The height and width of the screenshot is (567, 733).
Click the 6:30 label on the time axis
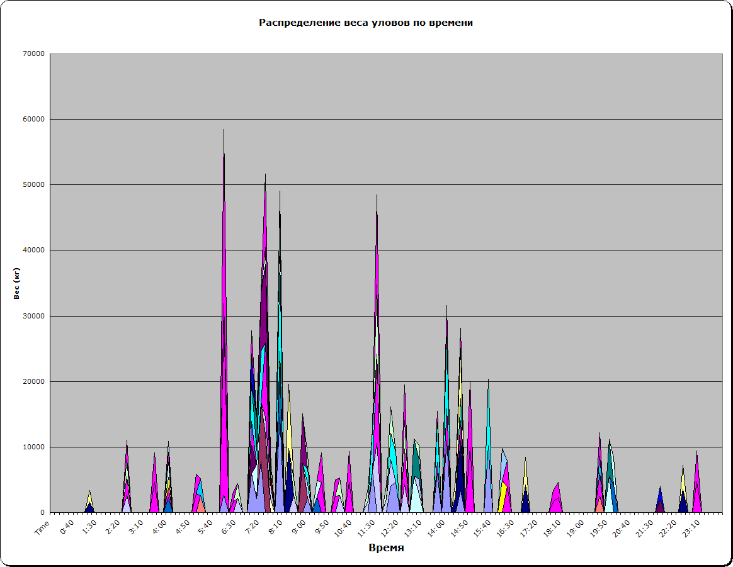point(228,526)
